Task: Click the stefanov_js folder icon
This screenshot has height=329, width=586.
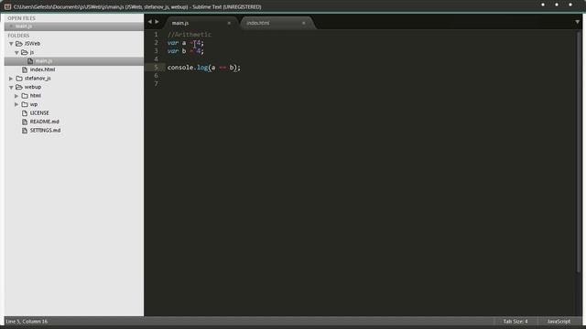Action: [19, 79]
